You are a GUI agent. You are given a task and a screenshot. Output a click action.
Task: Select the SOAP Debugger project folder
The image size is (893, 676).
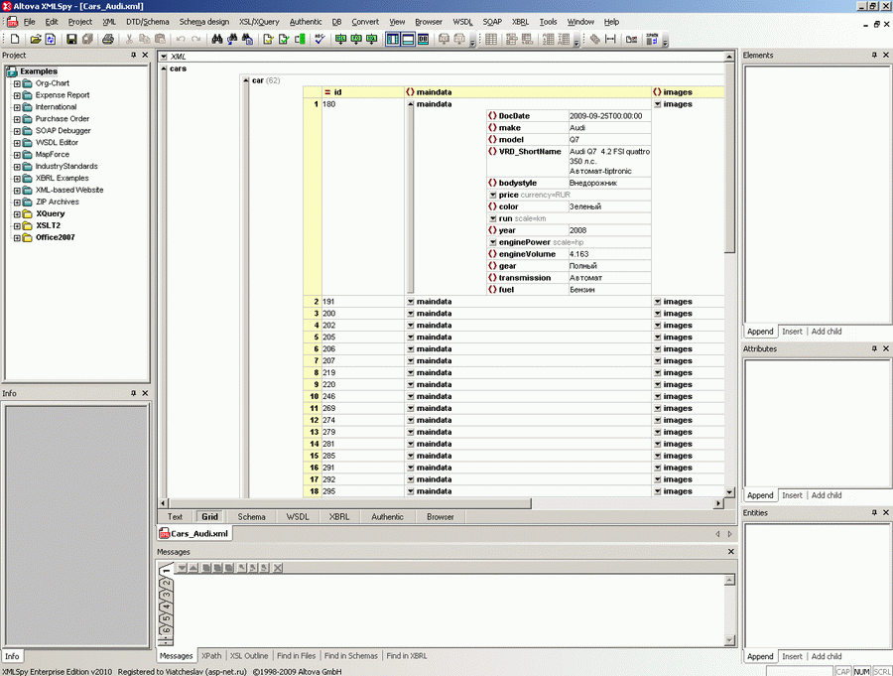pos(63,130)
